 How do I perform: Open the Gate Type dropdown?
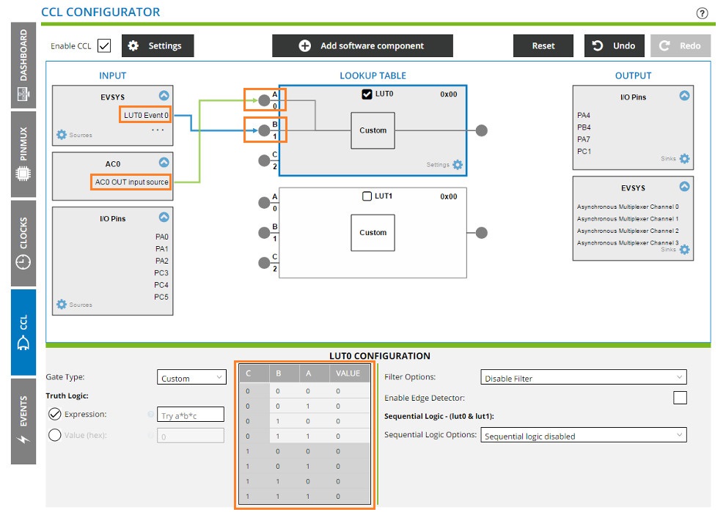pos(191,378)
